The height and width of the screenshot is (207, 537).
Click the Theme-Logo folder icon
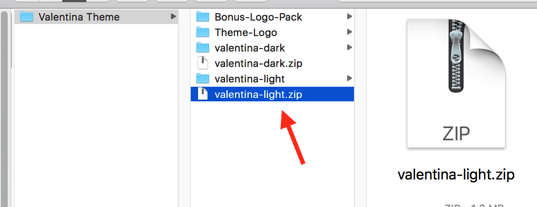(202, 32)
